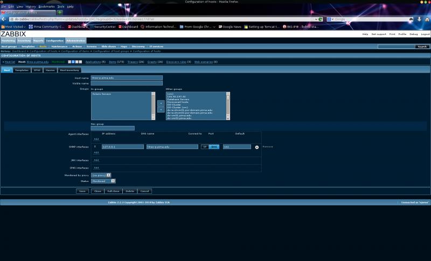Click the Other groups list scrollbar
The image size is (431, 261).
(x=228, y=106)
